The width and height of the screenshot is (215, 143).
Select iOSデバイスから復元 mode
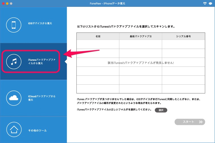pyautogui.click(x=33, y=25)
